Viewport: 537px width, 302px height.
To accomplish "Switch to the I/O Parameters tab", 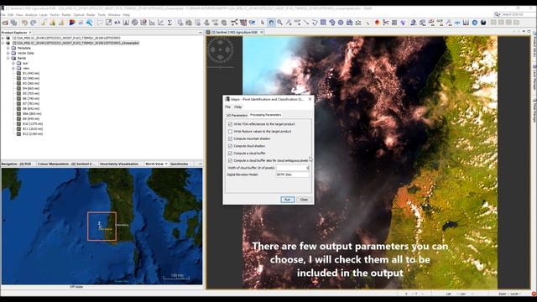I will click(x=237, y=116).
